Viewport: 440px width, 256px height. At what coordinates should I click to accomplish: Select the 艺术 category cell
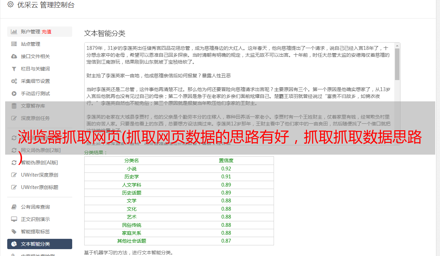tap(132, 217)
